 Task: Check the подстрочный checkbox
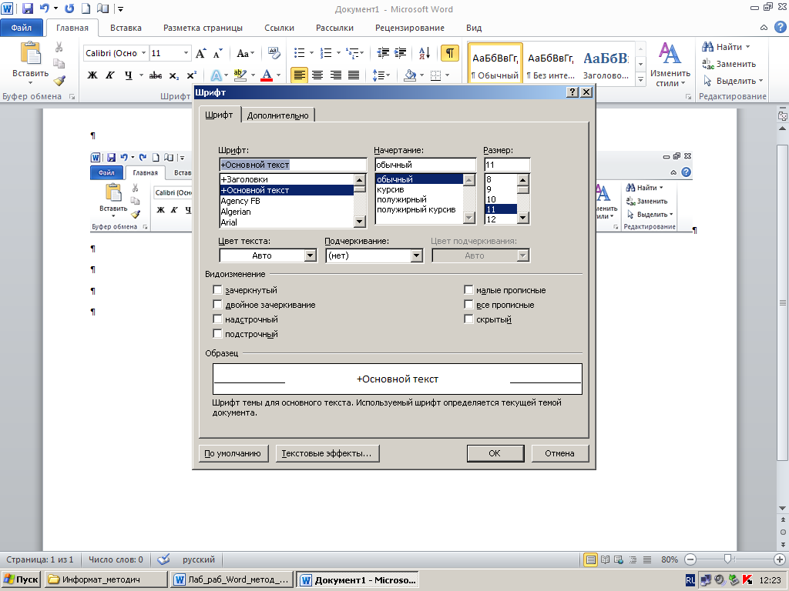217,334
